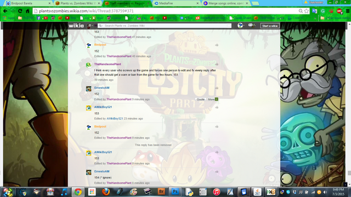This screenshot has height=197, width=351.
Task: Click the AdBlock Plus extension icon
Action: point(339,11)
